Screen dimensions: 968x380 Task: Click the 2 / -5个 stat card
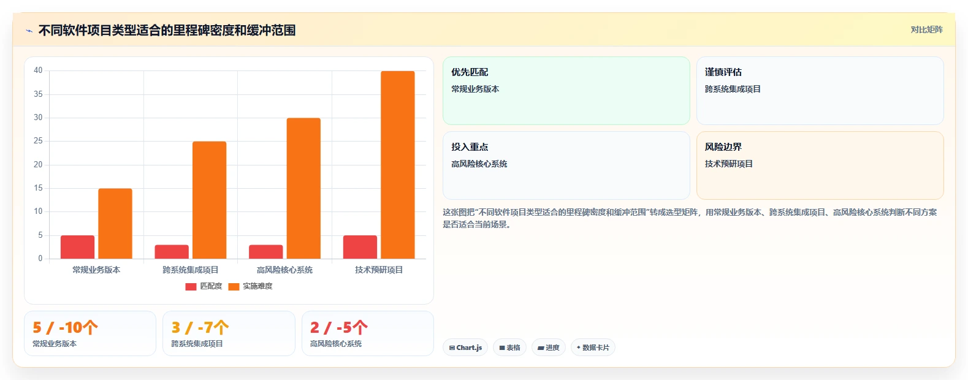(368, 333)
